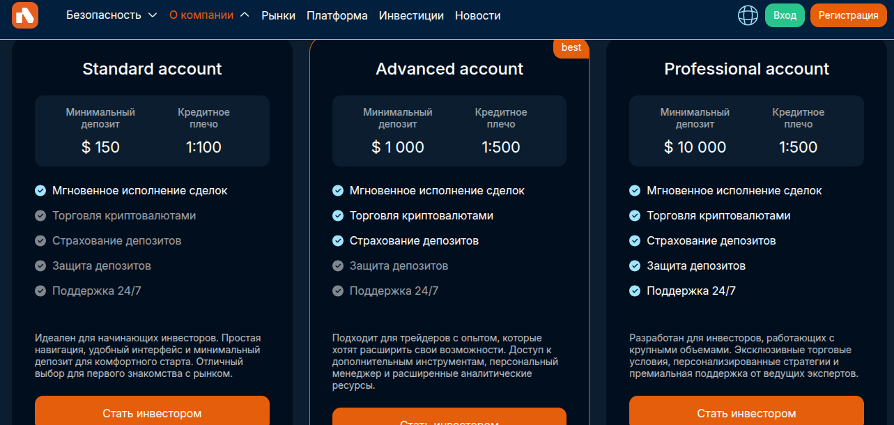894x425 pixels.
Task: Click check icon beside Advanced's Страхование депозитов
Action: tap(338, 241)
